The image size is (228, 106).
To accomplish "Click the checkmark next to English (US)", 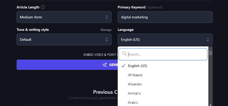I will (123, 66).
